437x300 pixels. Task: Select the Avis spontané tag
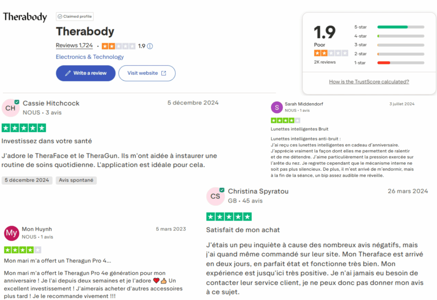pos(76,181)
